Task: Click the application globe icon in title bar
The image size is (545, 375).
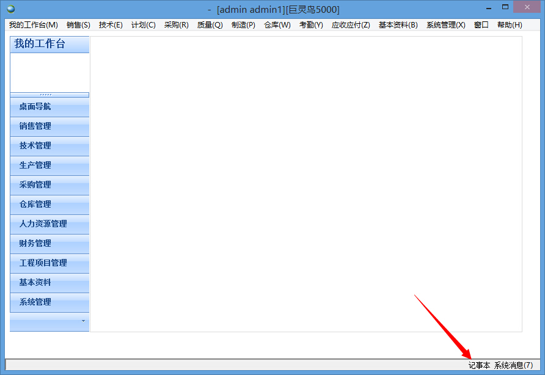Action: pos(10,9)
